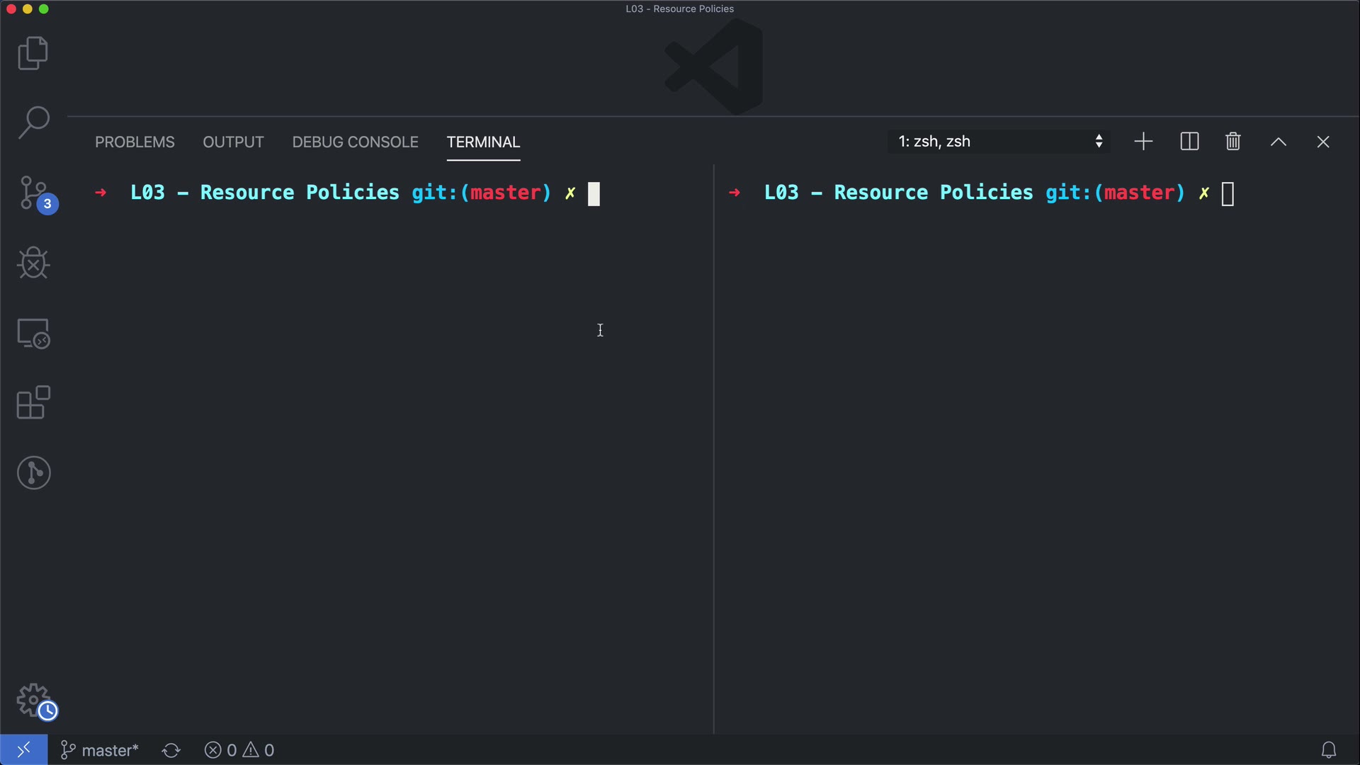Switch to the PROBLEMS tab
Screen dimensions: 1360x765
click(x=135, y=142)
